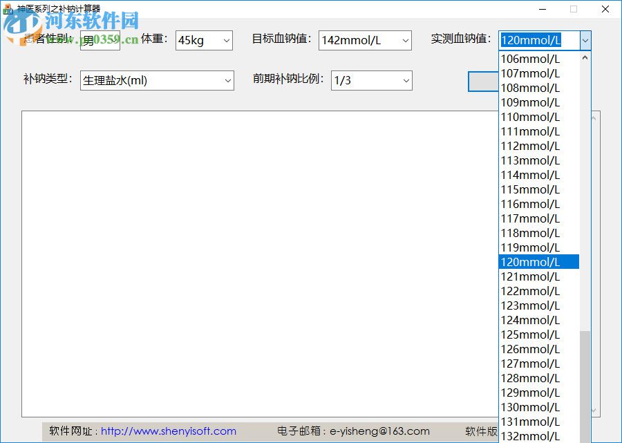
Task: Select the 129mmol/L option
Action: (538, 393)
